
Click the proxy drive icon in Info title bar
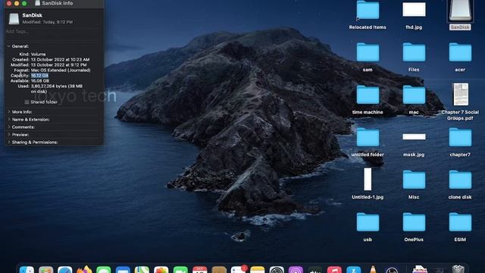[x=37, y=3]
